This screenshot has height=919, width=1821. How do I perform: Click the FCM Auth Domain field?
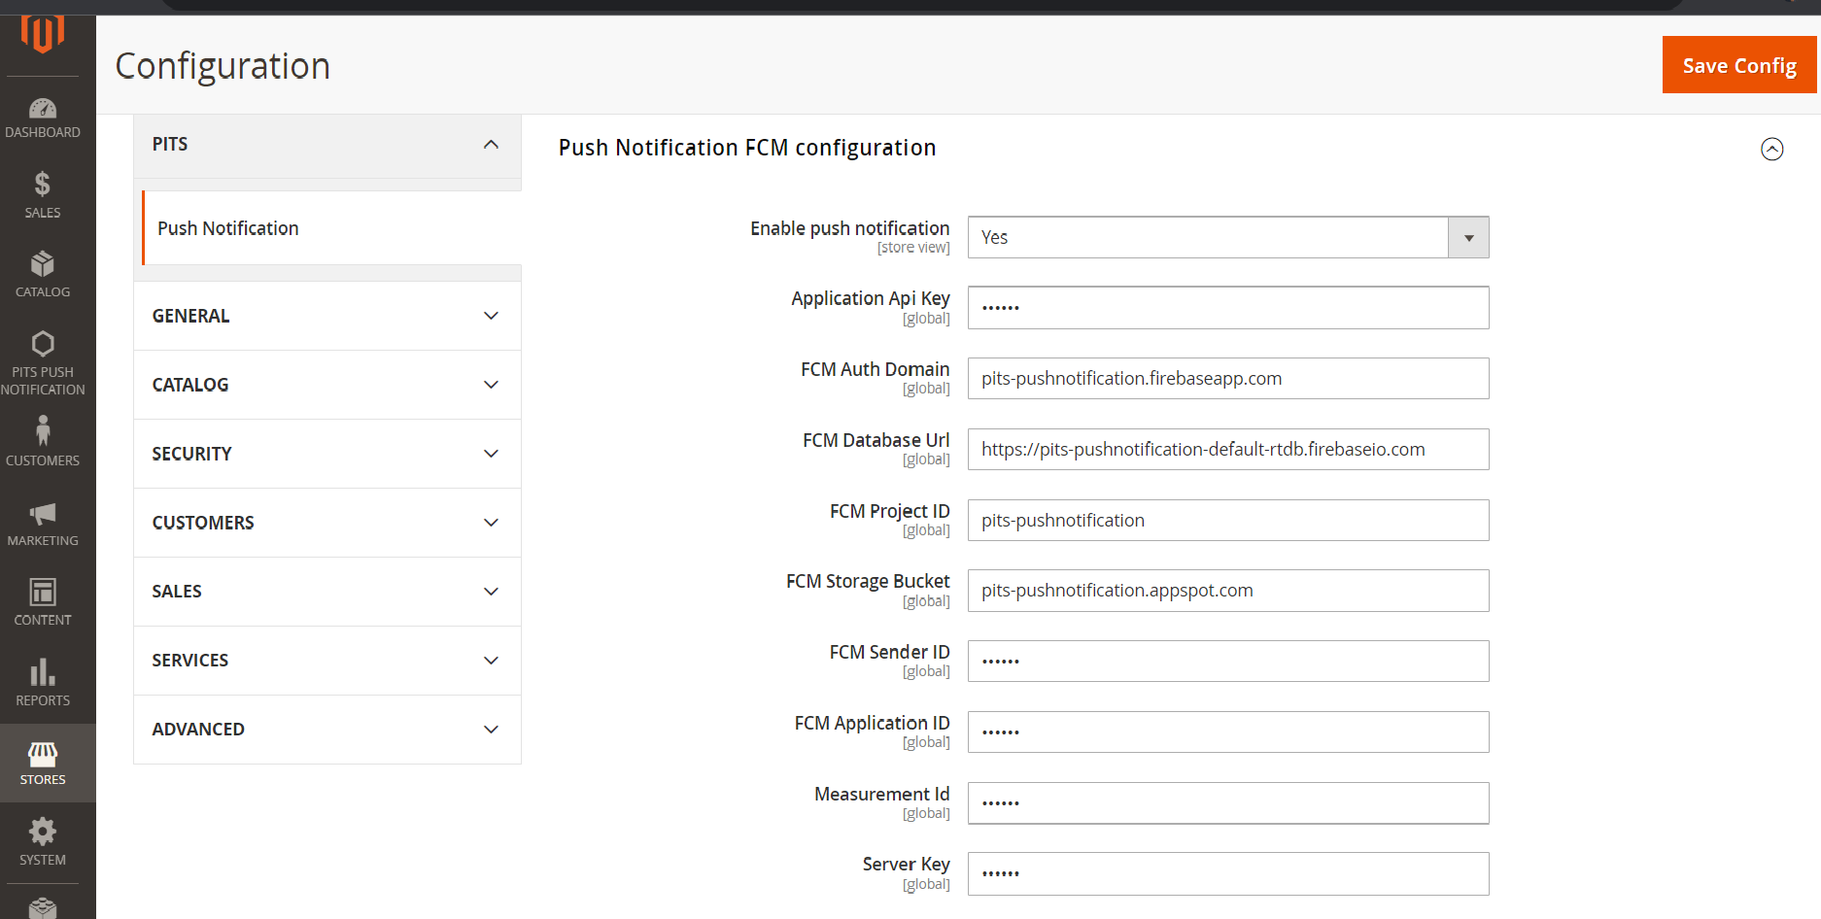pyautogui.click(x=1227, y=379)
